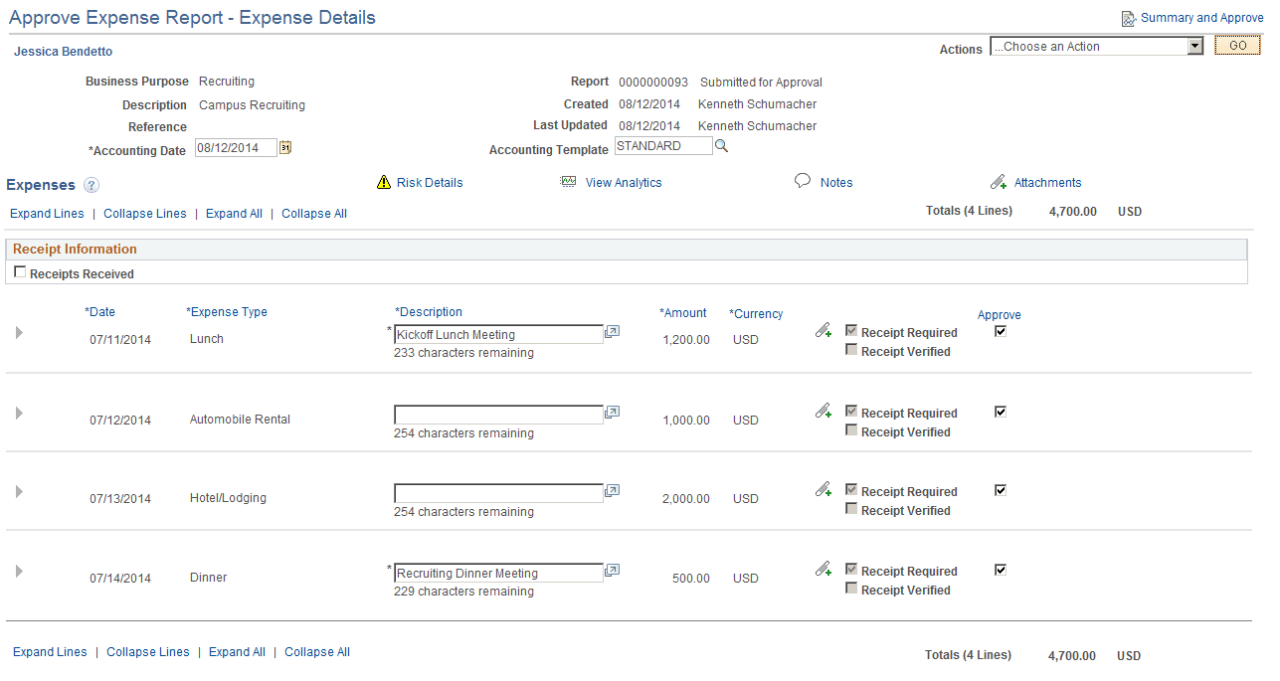The height and width of the screenshot is (681, 1280).
Task: Click the pencil icon on the Automobile Rental line
Action: pyautogui.click(x=823, y=410)
